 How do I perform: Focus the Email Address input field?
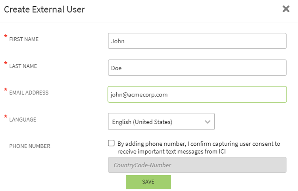pos(197,95)
